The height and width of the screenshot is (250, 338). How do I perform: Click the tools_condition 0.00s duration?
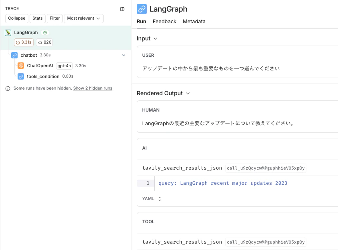point(68,76)
